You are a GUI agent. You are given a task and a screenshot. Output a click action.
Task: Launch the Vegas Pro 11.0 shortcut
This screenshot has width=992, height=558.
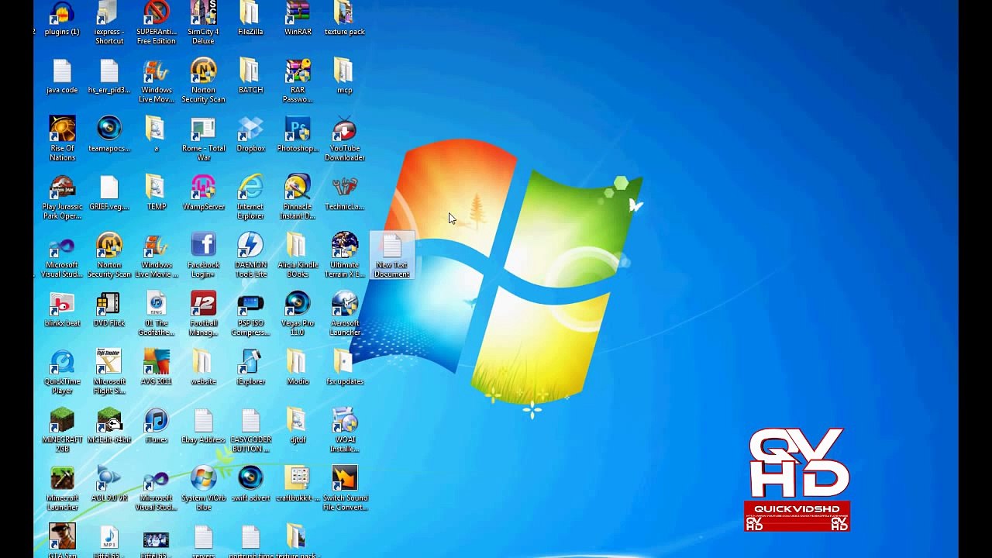click(298, 314)
